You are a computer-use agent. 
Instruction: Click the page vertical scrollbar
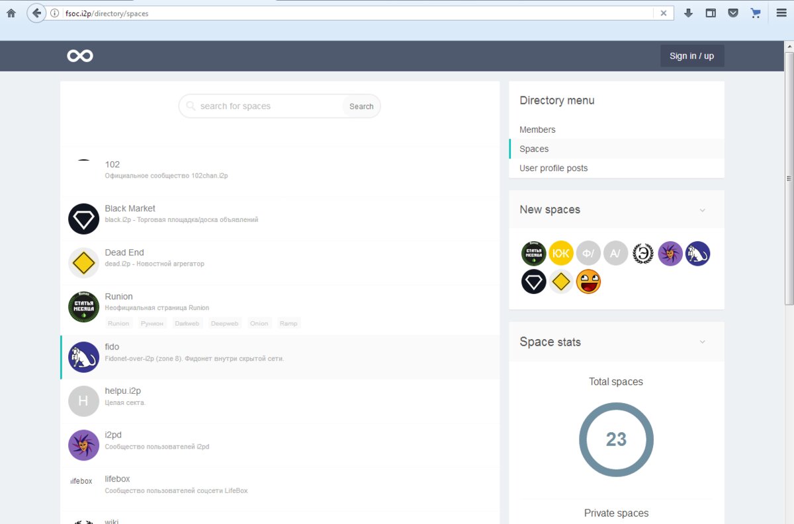coord(789,178)
